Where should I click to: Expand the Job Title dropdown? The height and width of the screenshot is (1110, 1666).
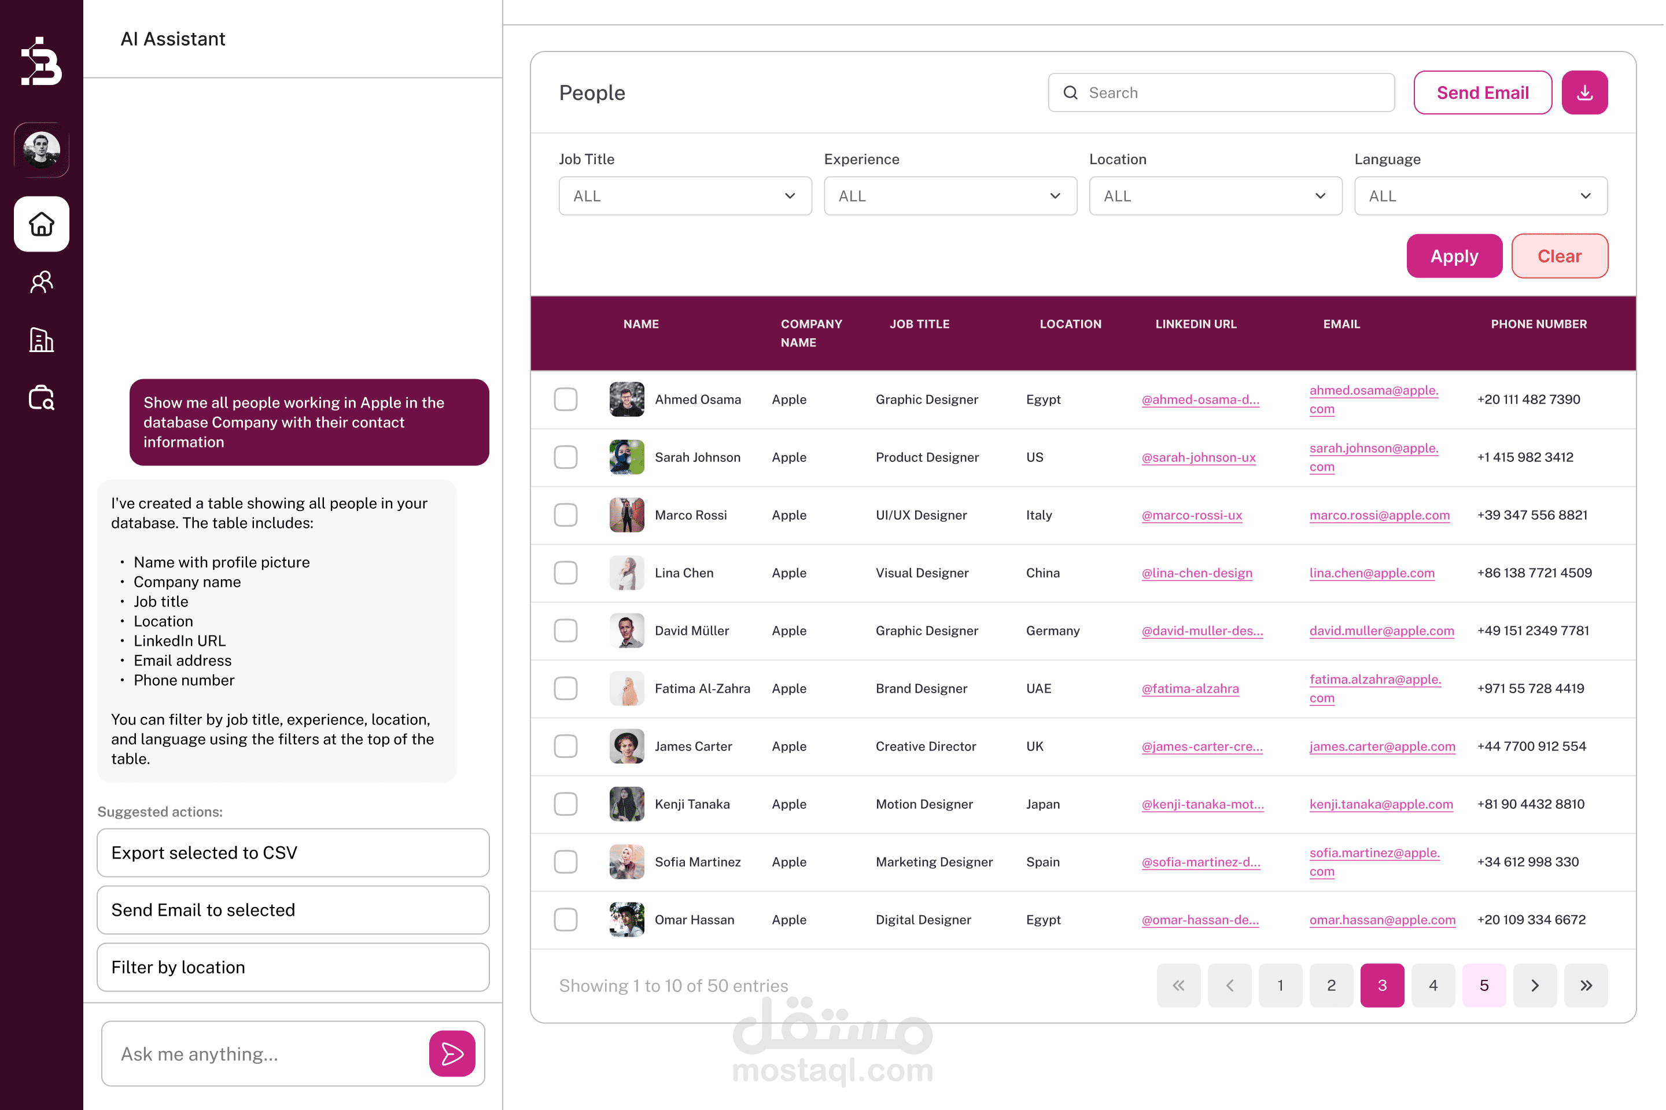(x=685, y=196)
